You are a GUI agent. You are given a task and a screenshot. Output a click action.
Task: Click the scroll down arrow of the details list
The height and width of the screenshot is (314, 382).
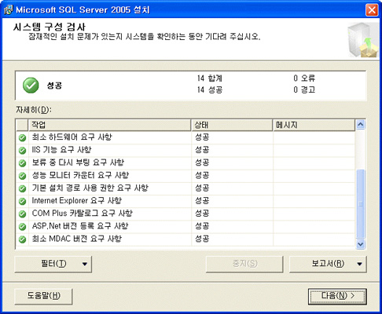tap(361, 244)
